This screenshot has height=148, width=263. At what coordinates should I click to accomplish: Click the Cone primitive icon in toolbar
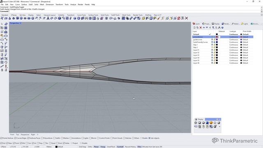tap(10, 18)
